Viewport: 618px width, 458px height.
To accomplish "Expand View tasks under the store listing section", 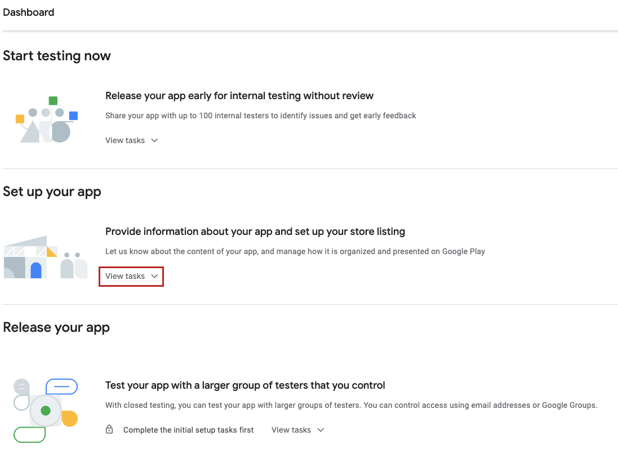I will (x=131, y=276).
